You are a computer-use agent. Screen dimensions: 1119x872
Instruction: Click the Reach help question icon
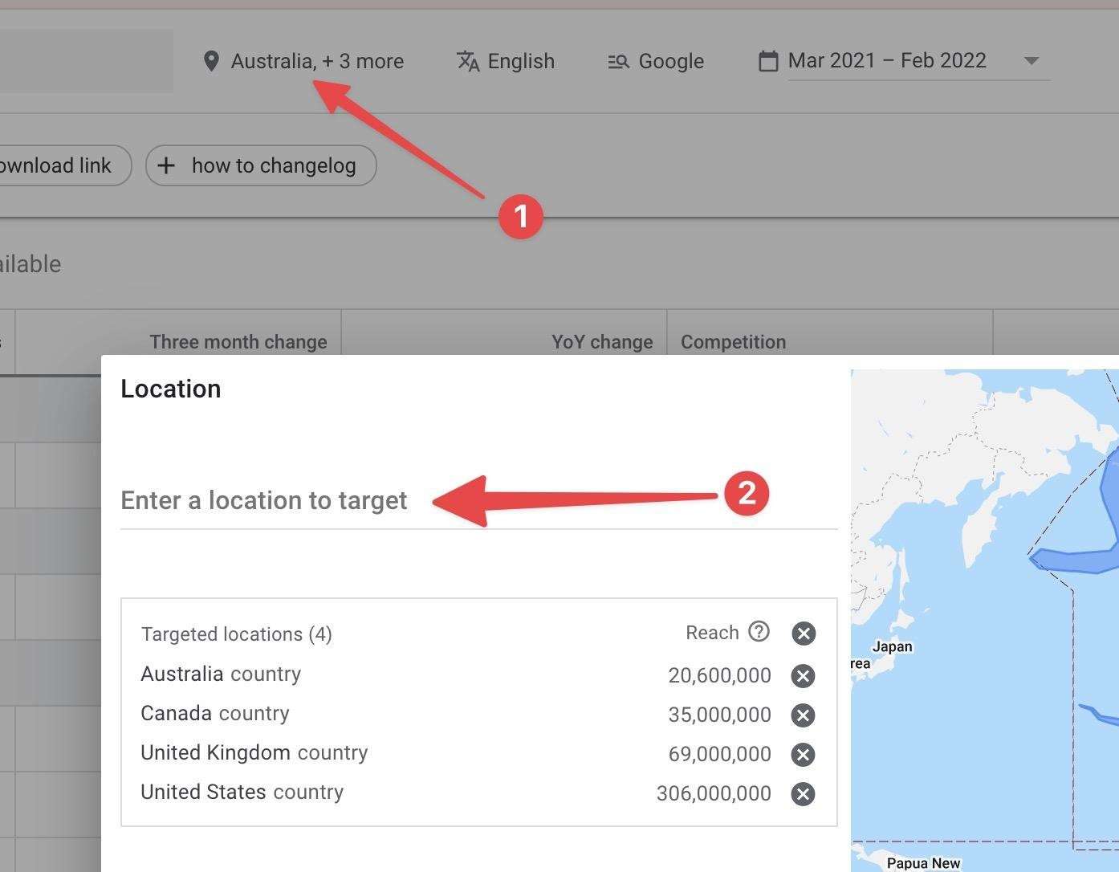759,632
